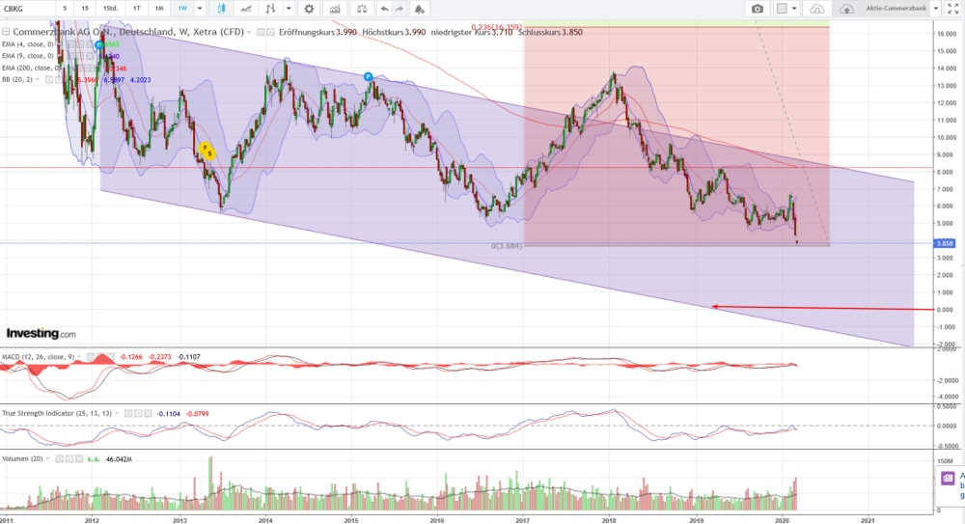This screenshot has height=524, width=965.
Task: Select 1Std. hourly interval
Action: 110,9
